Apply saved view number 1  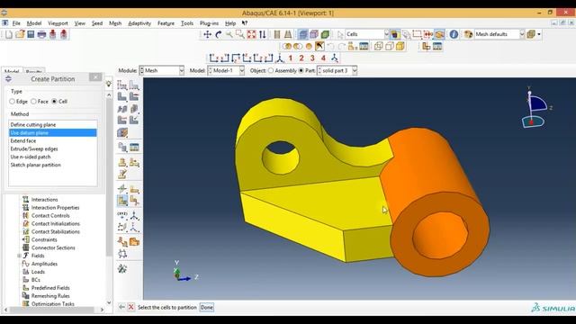(291, 58)
